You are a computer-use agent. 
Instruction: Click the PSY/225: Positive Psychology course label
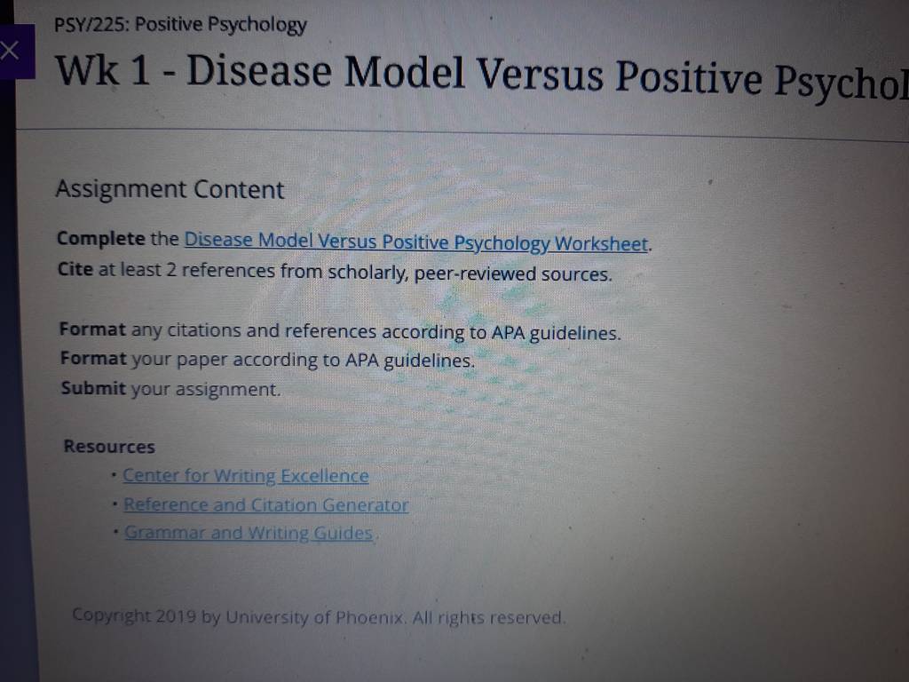pyautogui.click(x=179, y=25)
